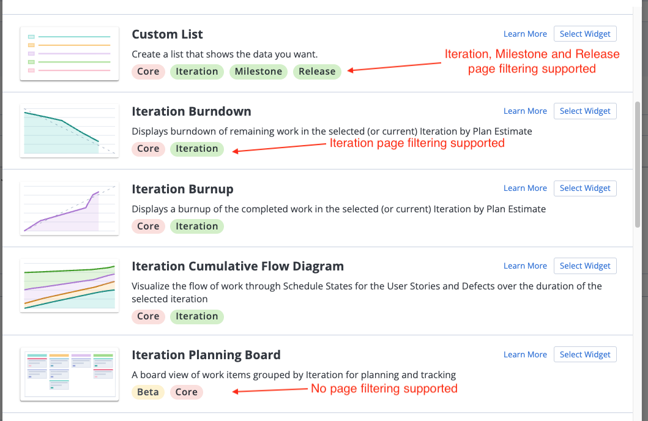The height and width of the screenshot is (421, 648).
Task: Follow Learn More link for Iteration Burnup
Action: click(525, 188)
